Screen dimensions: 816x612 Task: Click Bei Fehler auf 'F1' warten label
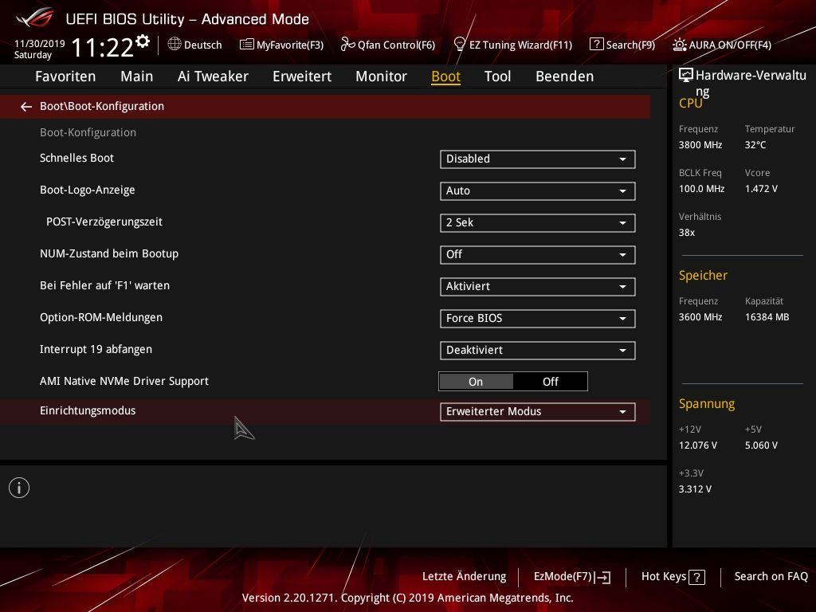click(x=104, y=286)
